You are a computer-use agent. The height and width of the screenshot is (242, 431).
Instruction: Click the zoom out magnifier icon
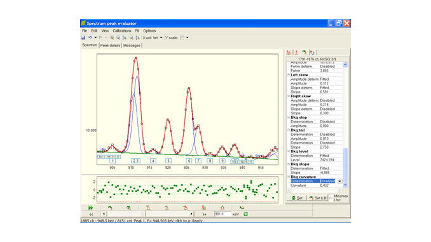[132, 37]
